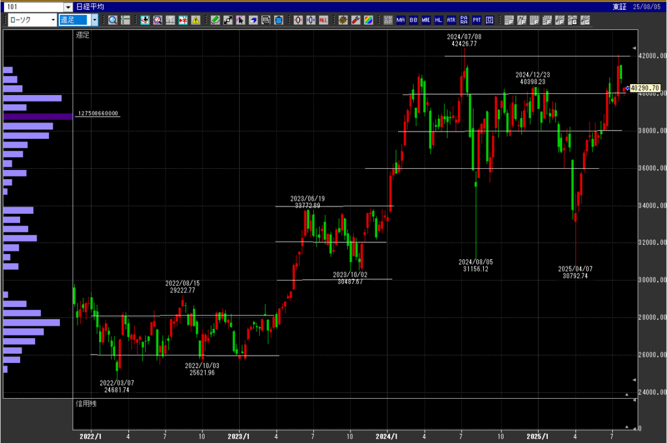Expand the ローソク chart type dropdown

click(53, 20)
